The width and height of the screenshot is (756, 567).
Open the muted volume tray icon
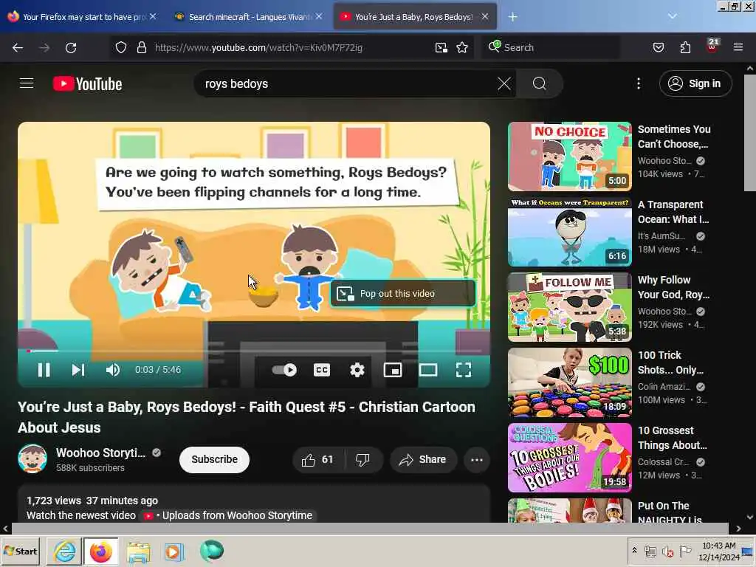667,551
